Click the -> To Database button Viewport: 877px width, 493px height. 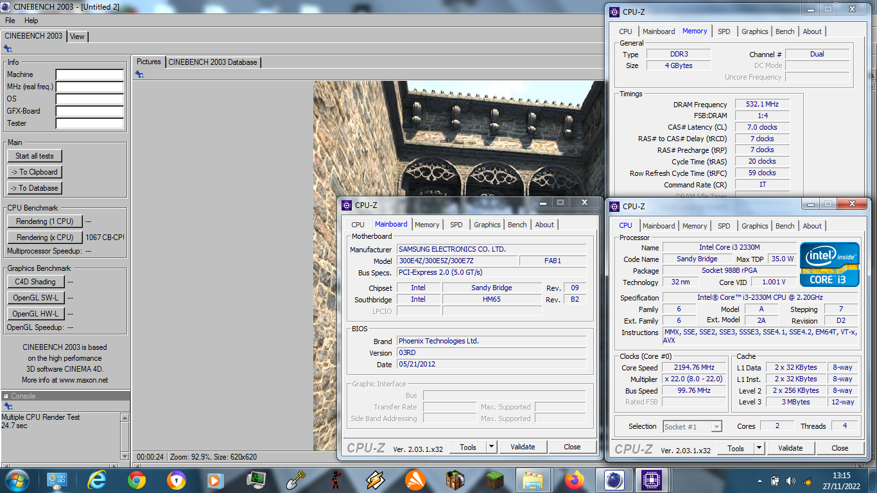(x=35, y=188)
